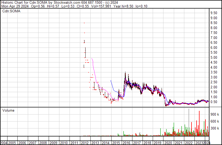Screen dimensions: 222x145
Task: Click the 300 k volume axis label
Action: [215, 128]
